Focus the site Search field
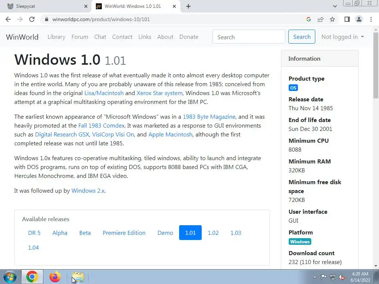 click(249, 37)
